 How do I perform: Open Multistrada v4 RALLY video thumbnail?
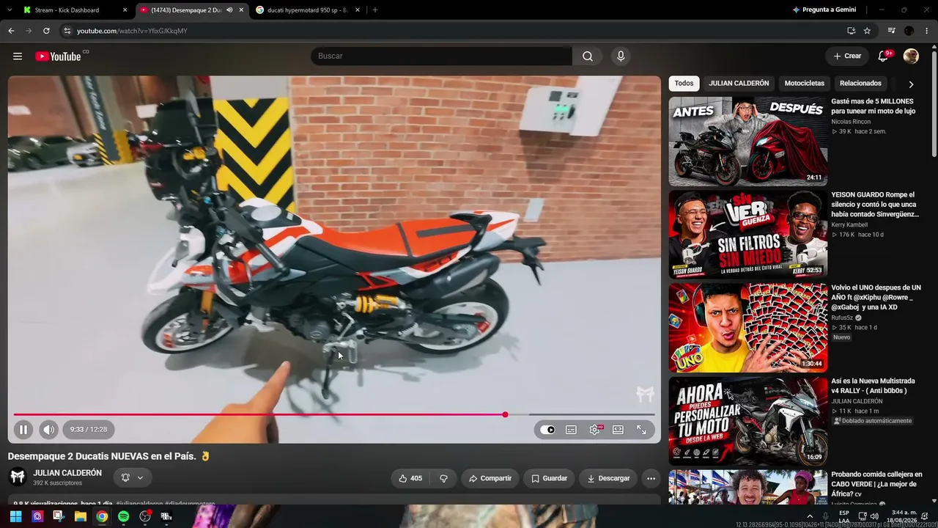(x=748, y=421)
